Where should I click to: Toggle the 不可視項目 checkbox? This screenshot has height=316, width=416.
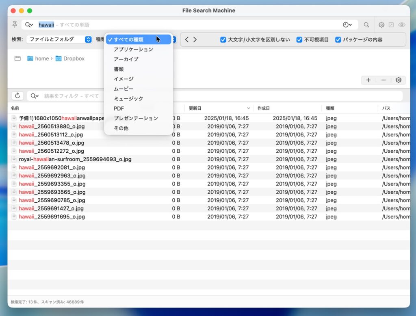point(299,39)
